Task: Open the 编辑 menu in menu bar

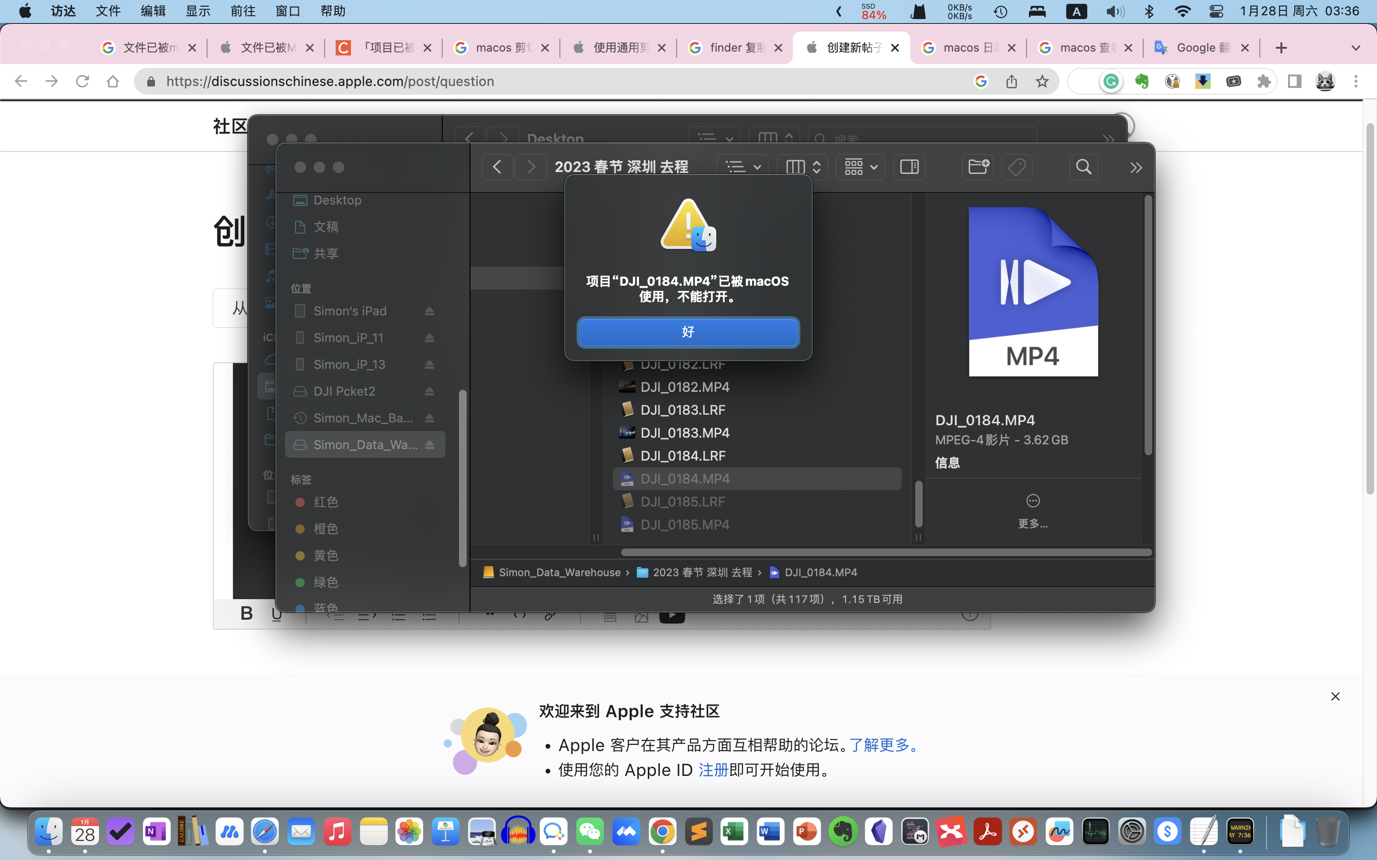Action: [x=153, y=11]
